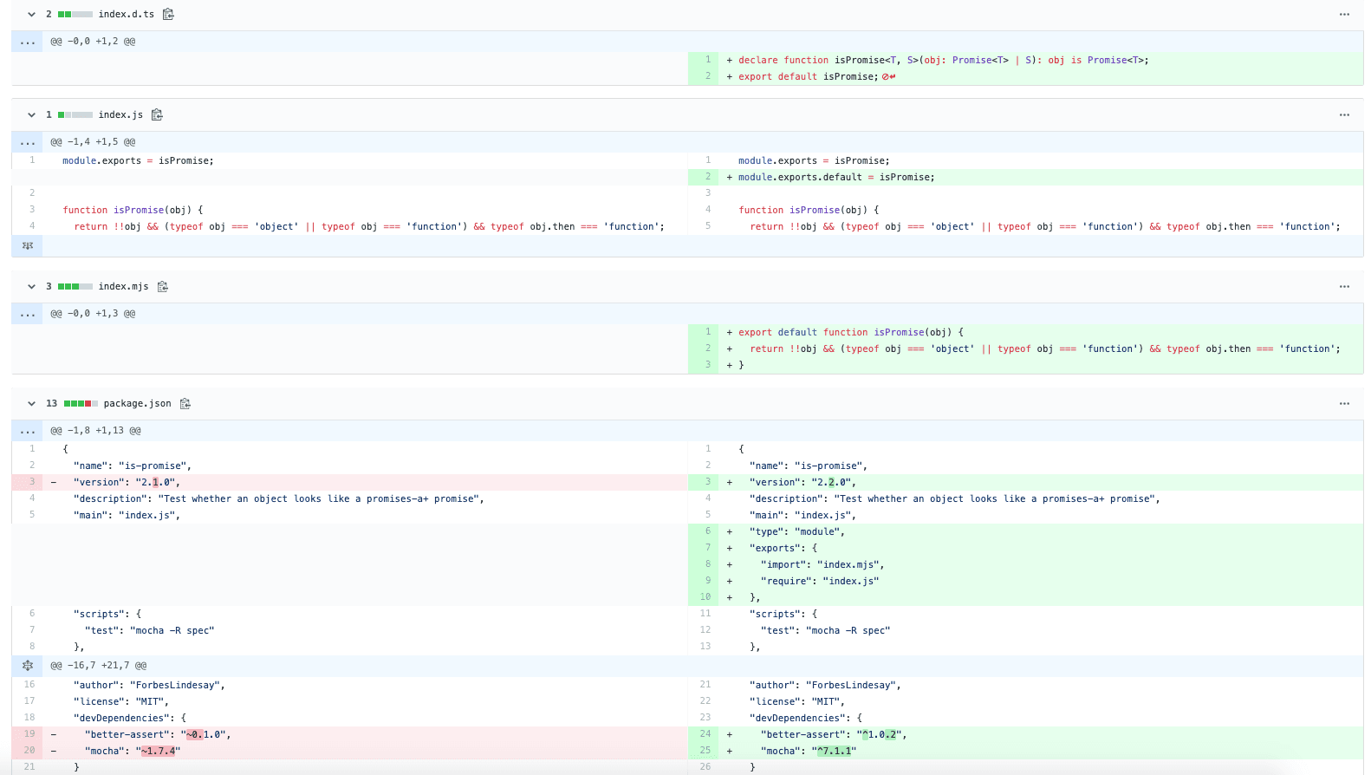The width and height of the screenshot is (1371, 775).
Task: Expand hidden lines above index.d.ts hunk
Action: [x=27, y=42]
